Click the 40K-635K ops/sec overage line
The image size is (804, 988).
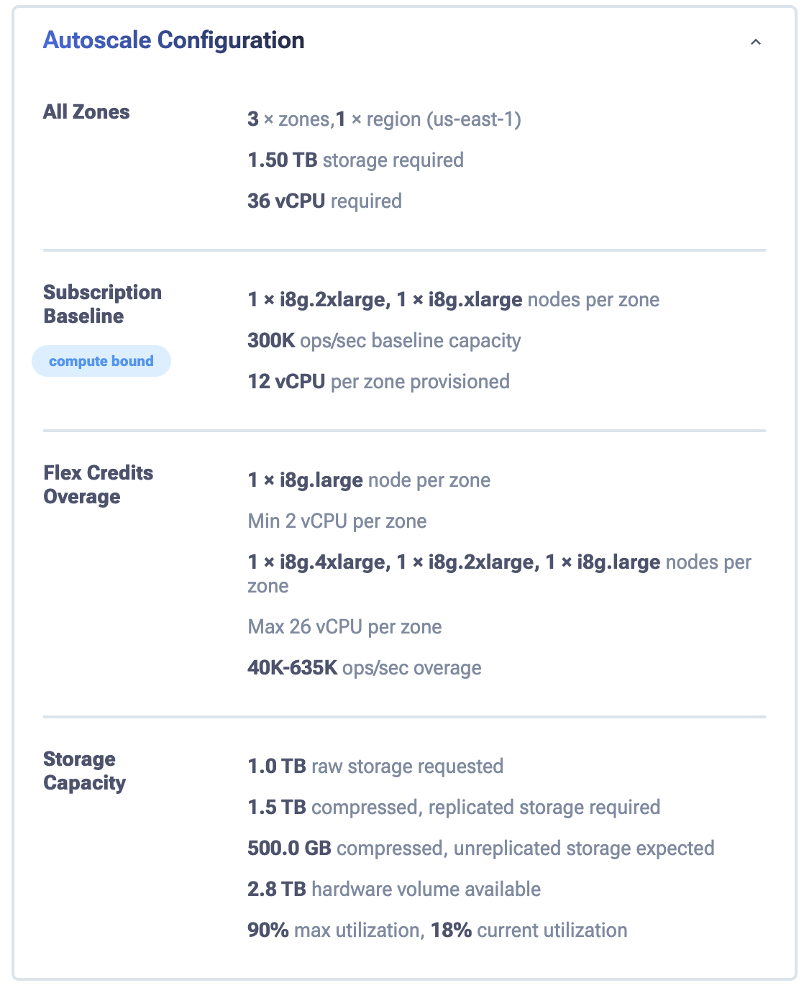click(x=364, y=668)
